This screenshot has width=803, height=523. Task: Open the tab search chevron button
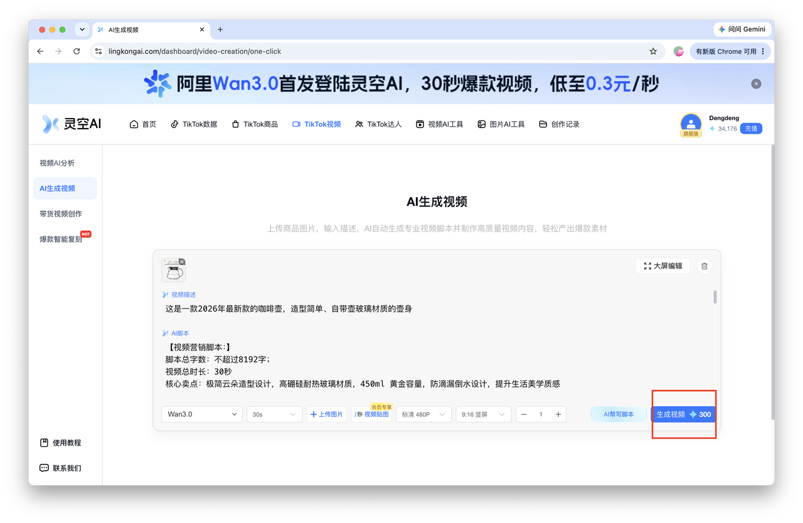point(82,30)
